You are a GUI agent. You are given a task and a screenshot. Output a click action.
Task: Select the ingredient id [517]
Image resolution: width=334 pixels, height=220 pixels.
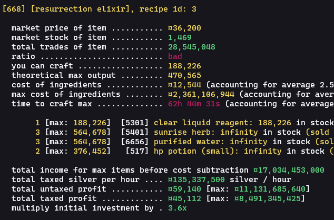click(x=137, y=151)
